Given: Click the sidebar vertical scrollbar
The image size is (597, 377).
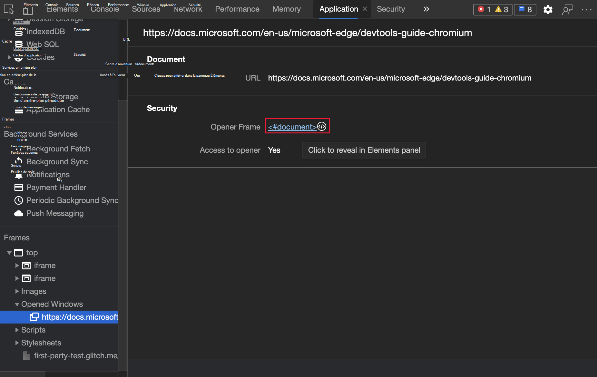Looking at the screenshot, I should click(122, 235).
